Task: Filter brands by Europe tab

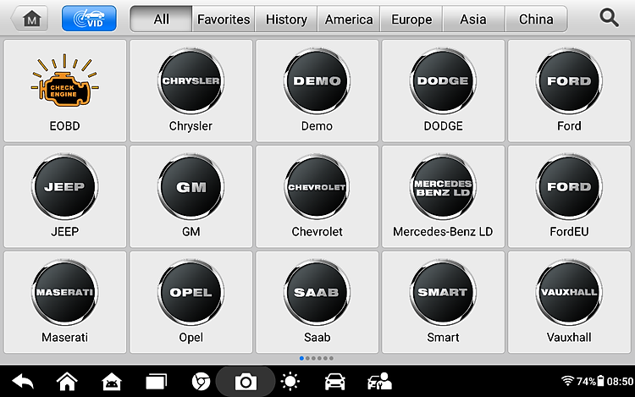Action: pos(411,19)
